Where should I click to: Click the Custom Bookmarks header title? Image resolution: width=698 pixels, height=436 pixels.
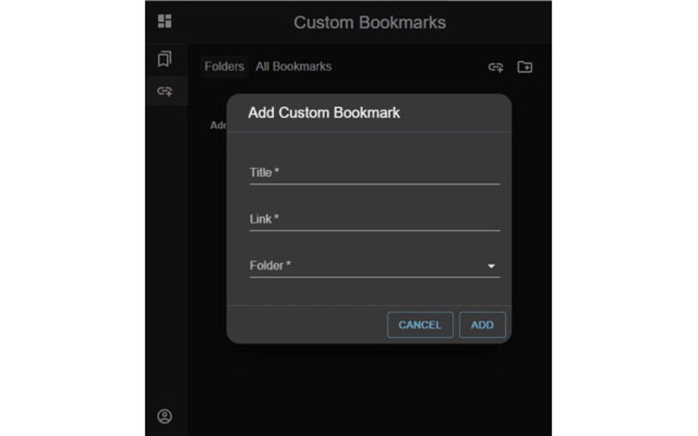coord(370,23)
